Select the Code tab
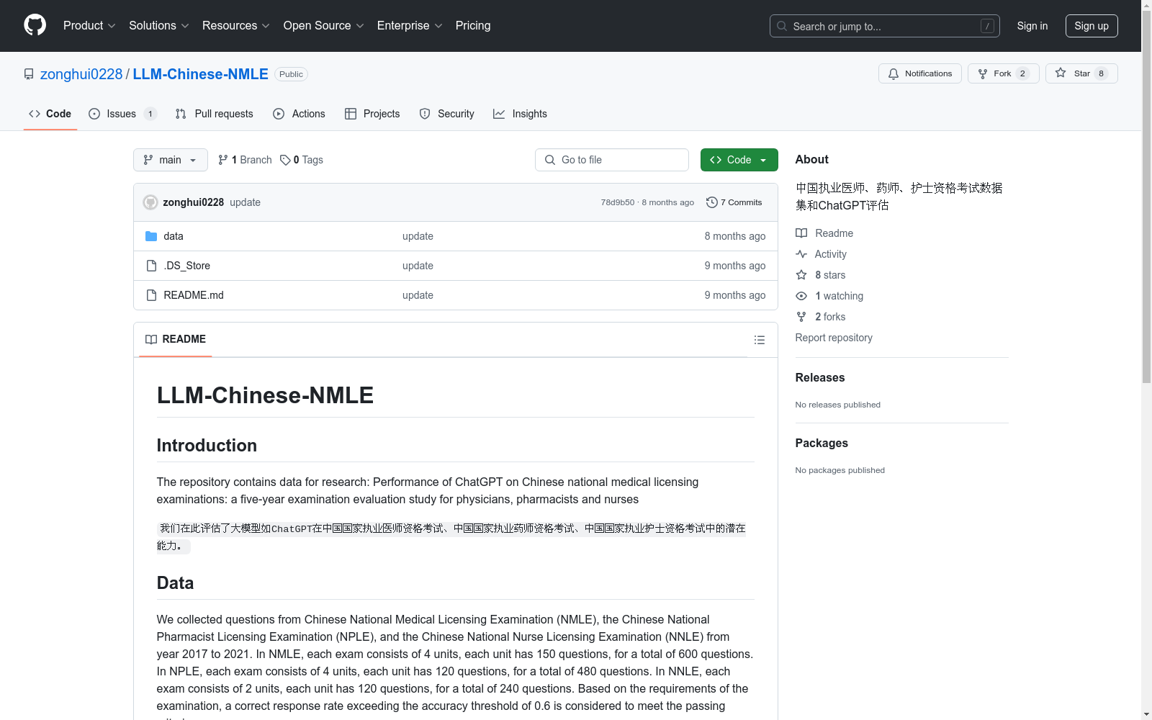The image size is (1152, 720). coord(50,114)
